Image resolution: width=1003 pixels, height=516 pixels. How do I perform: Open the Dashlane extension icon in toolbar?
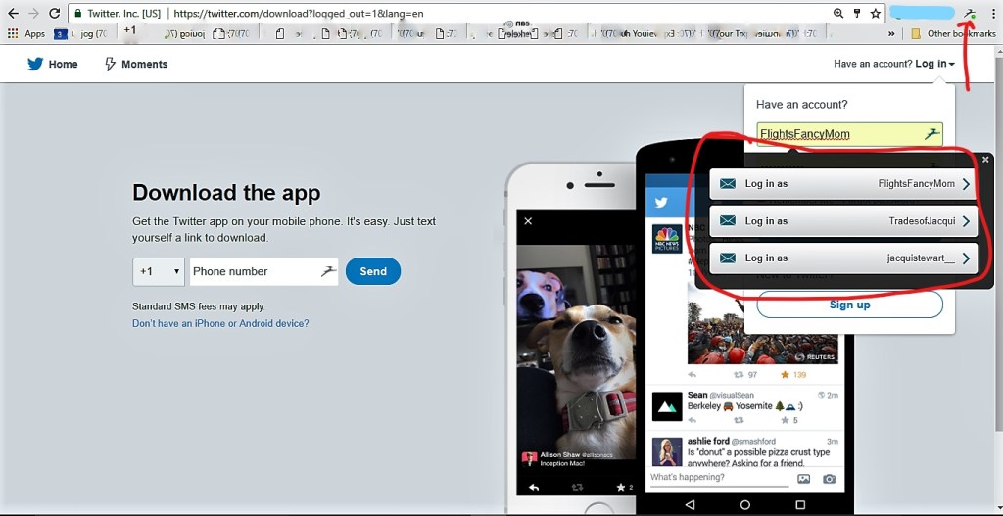pos(971,13)
